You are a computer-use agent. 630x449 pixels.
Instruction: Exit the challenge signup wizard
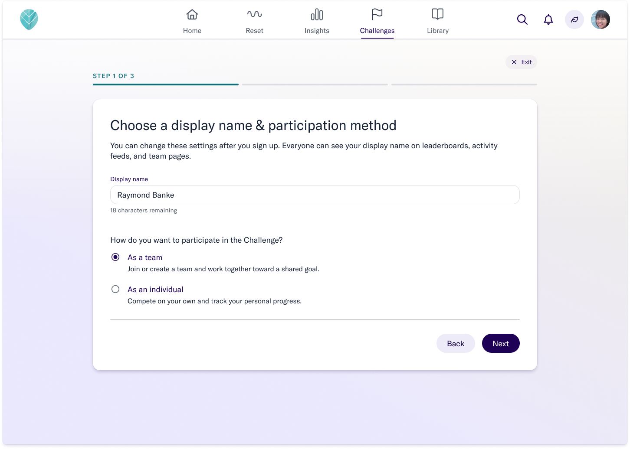(521, 62)
